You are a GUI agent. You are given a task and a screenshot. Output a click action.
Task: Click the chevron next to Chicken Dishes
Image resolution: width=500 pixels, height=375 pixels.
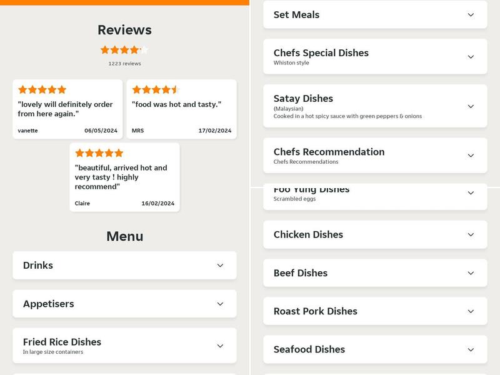pos(469,234)
